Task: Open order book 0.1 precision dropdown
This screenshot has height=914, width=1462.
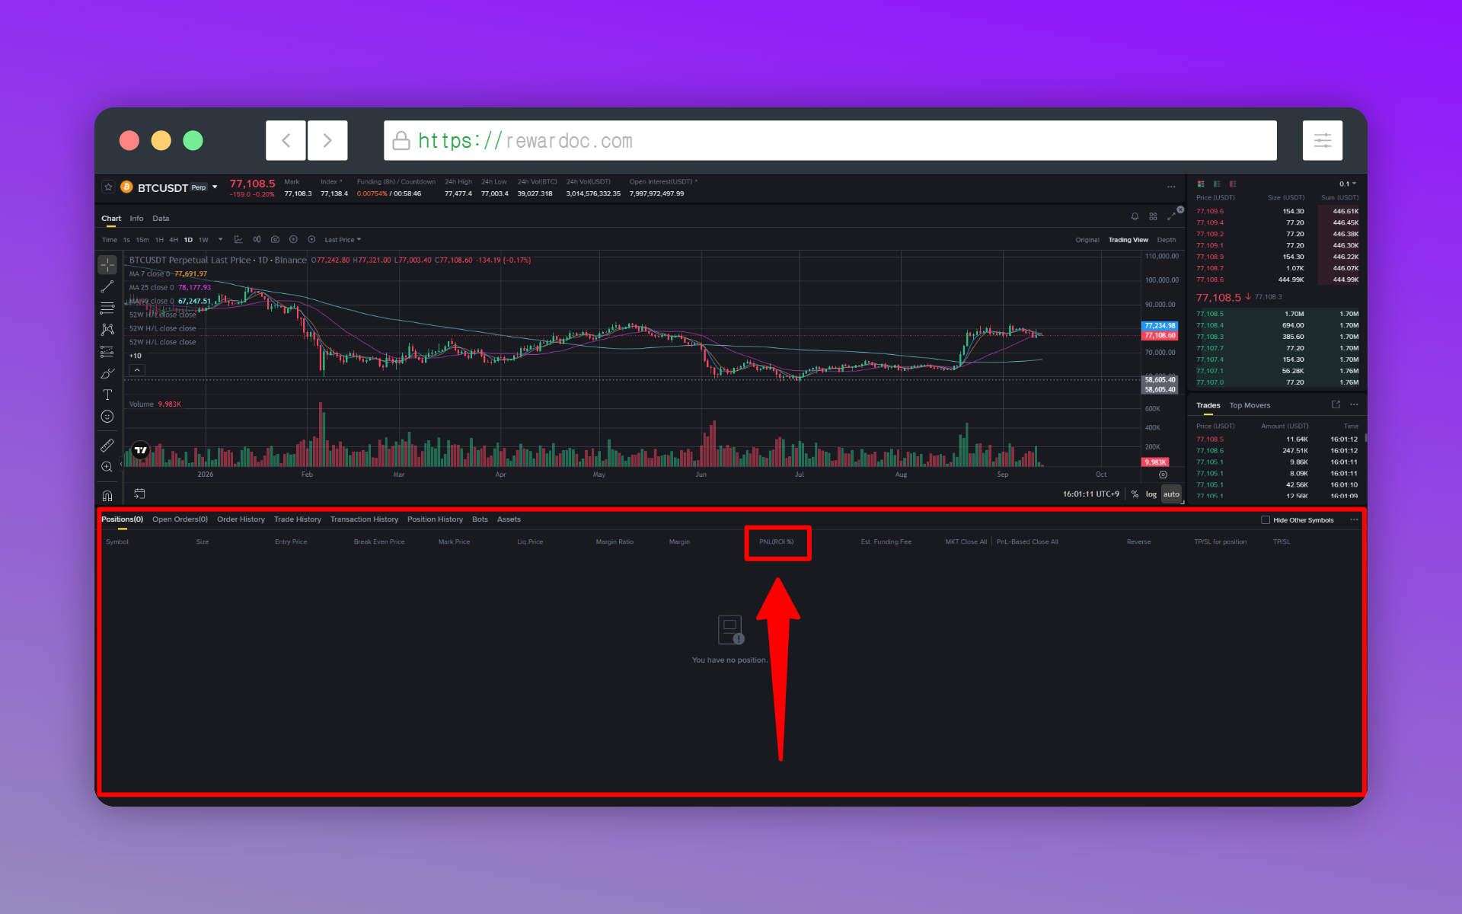Action: click(1348, 184)
